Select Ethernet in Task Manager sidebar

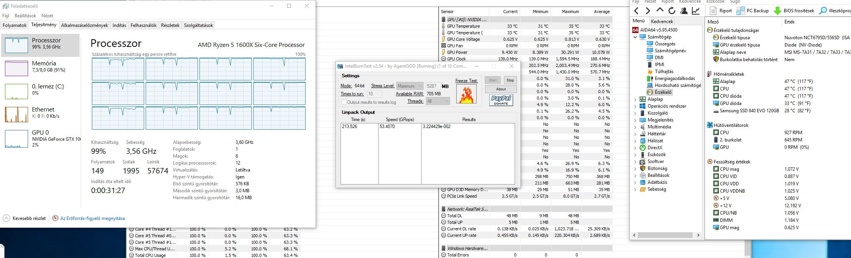[40, 115]
